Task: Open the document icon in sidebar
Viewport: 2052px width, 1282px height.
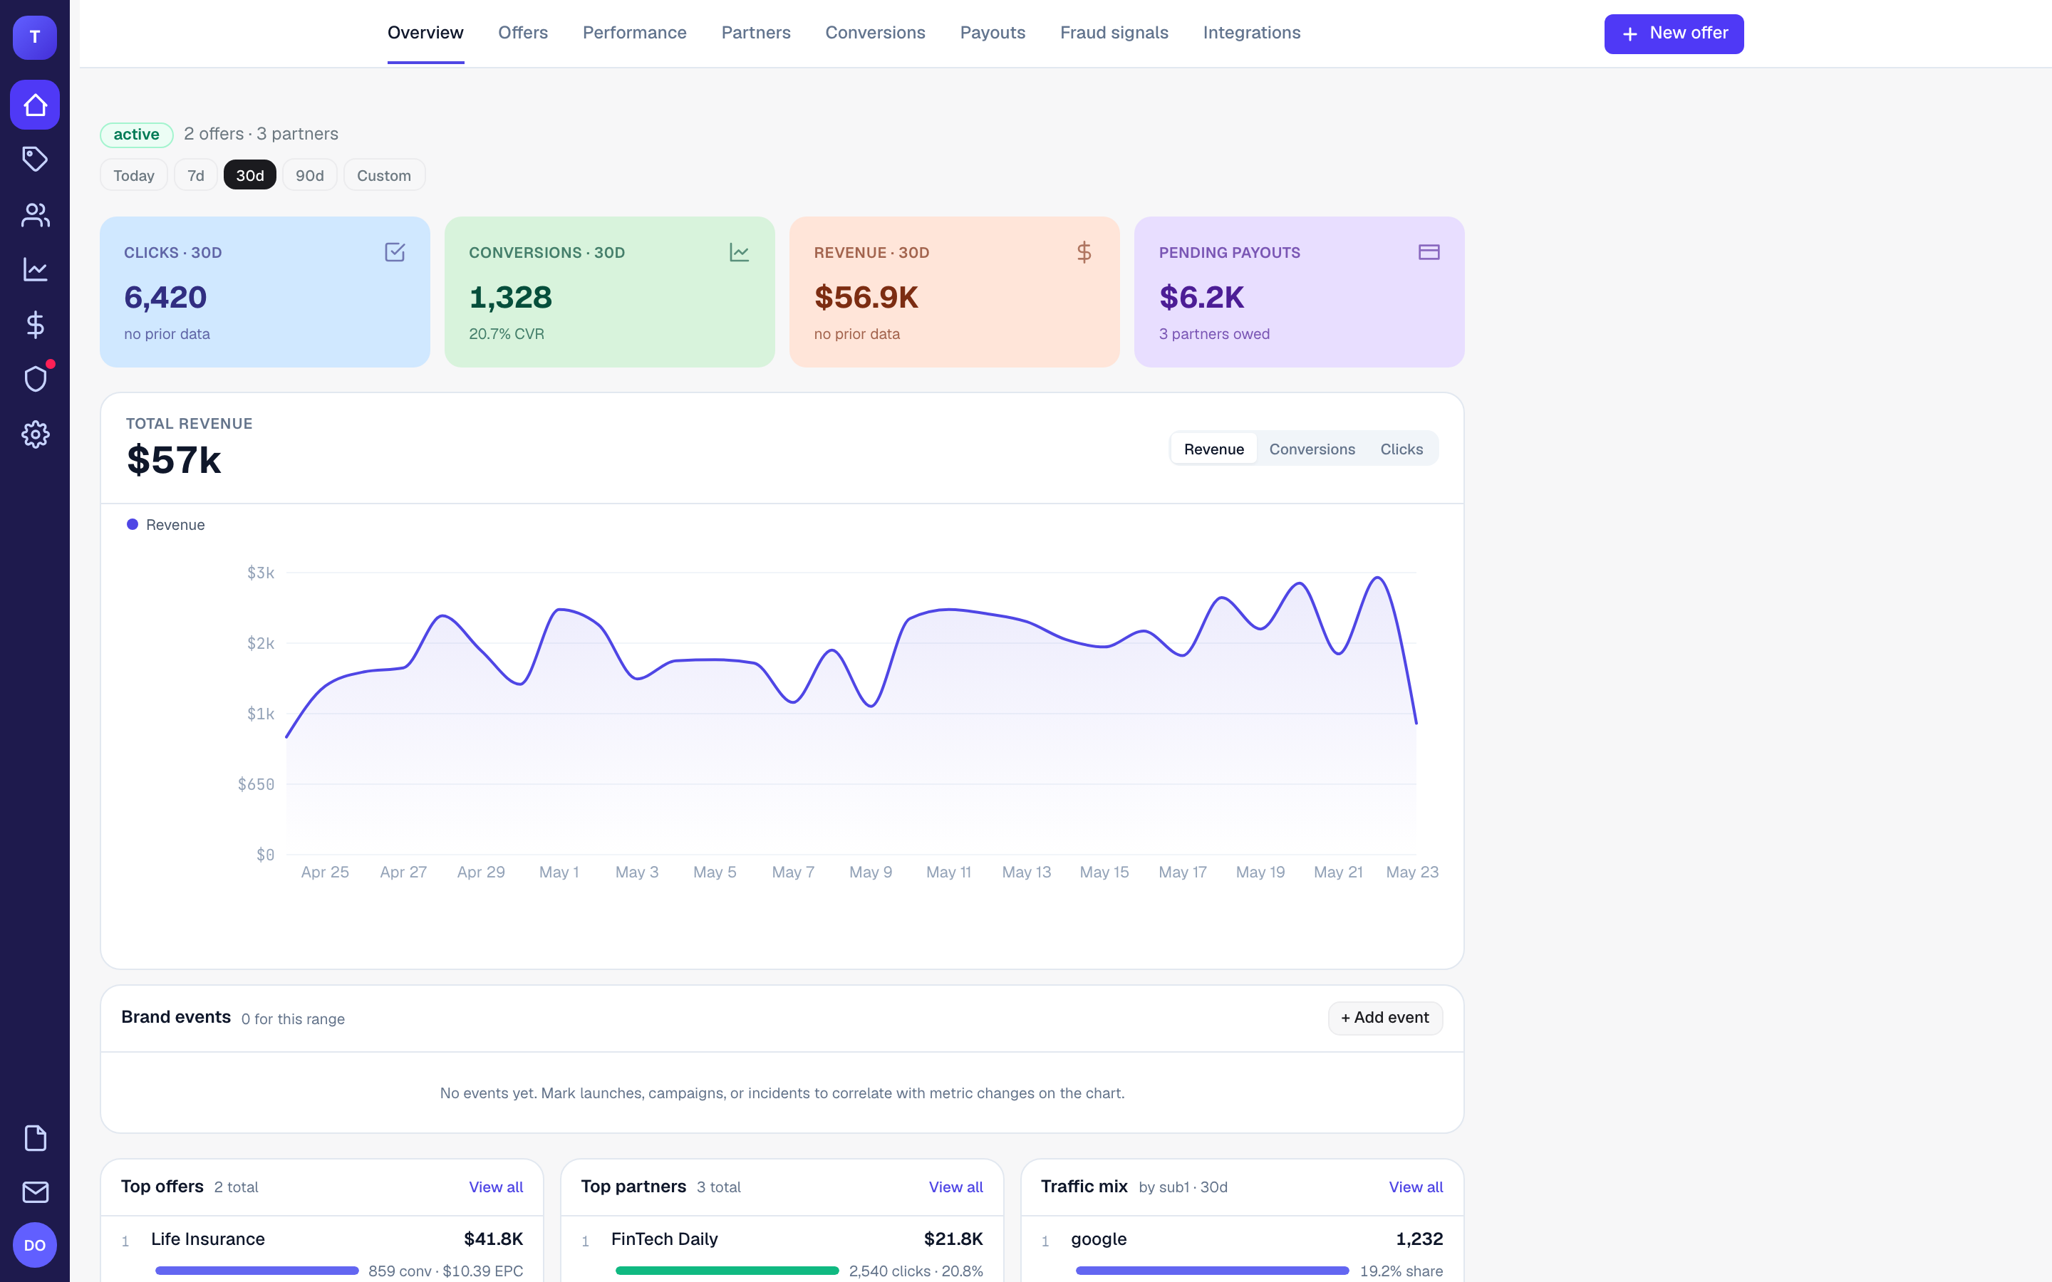Action: pyautogui.click(x=35, y=1138)
